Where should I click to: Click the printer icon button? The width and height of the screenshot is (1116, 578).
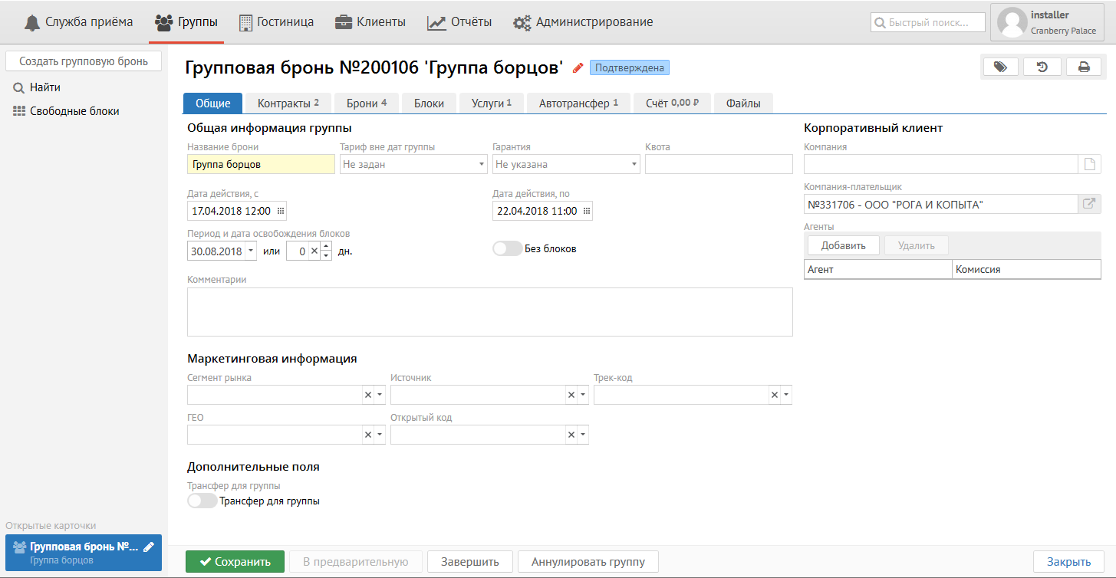click(1084, 67)
